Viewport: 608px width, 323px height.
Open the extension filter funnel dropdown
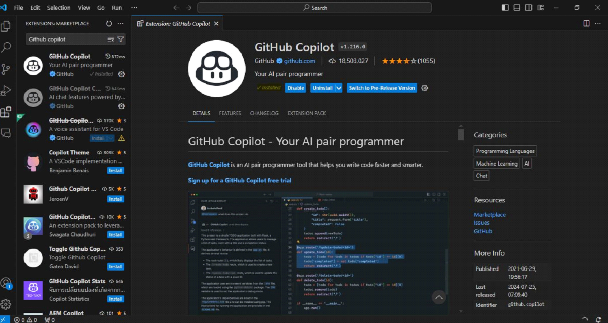[x=121, y=39]
